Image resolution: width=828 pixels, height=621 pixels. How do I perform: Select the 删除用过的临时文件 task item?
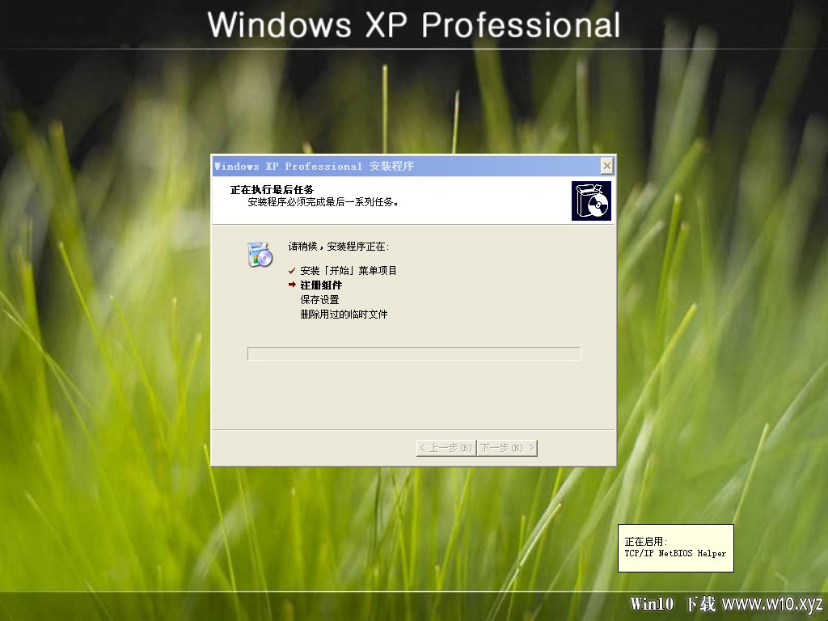click(x=344, y=315)
